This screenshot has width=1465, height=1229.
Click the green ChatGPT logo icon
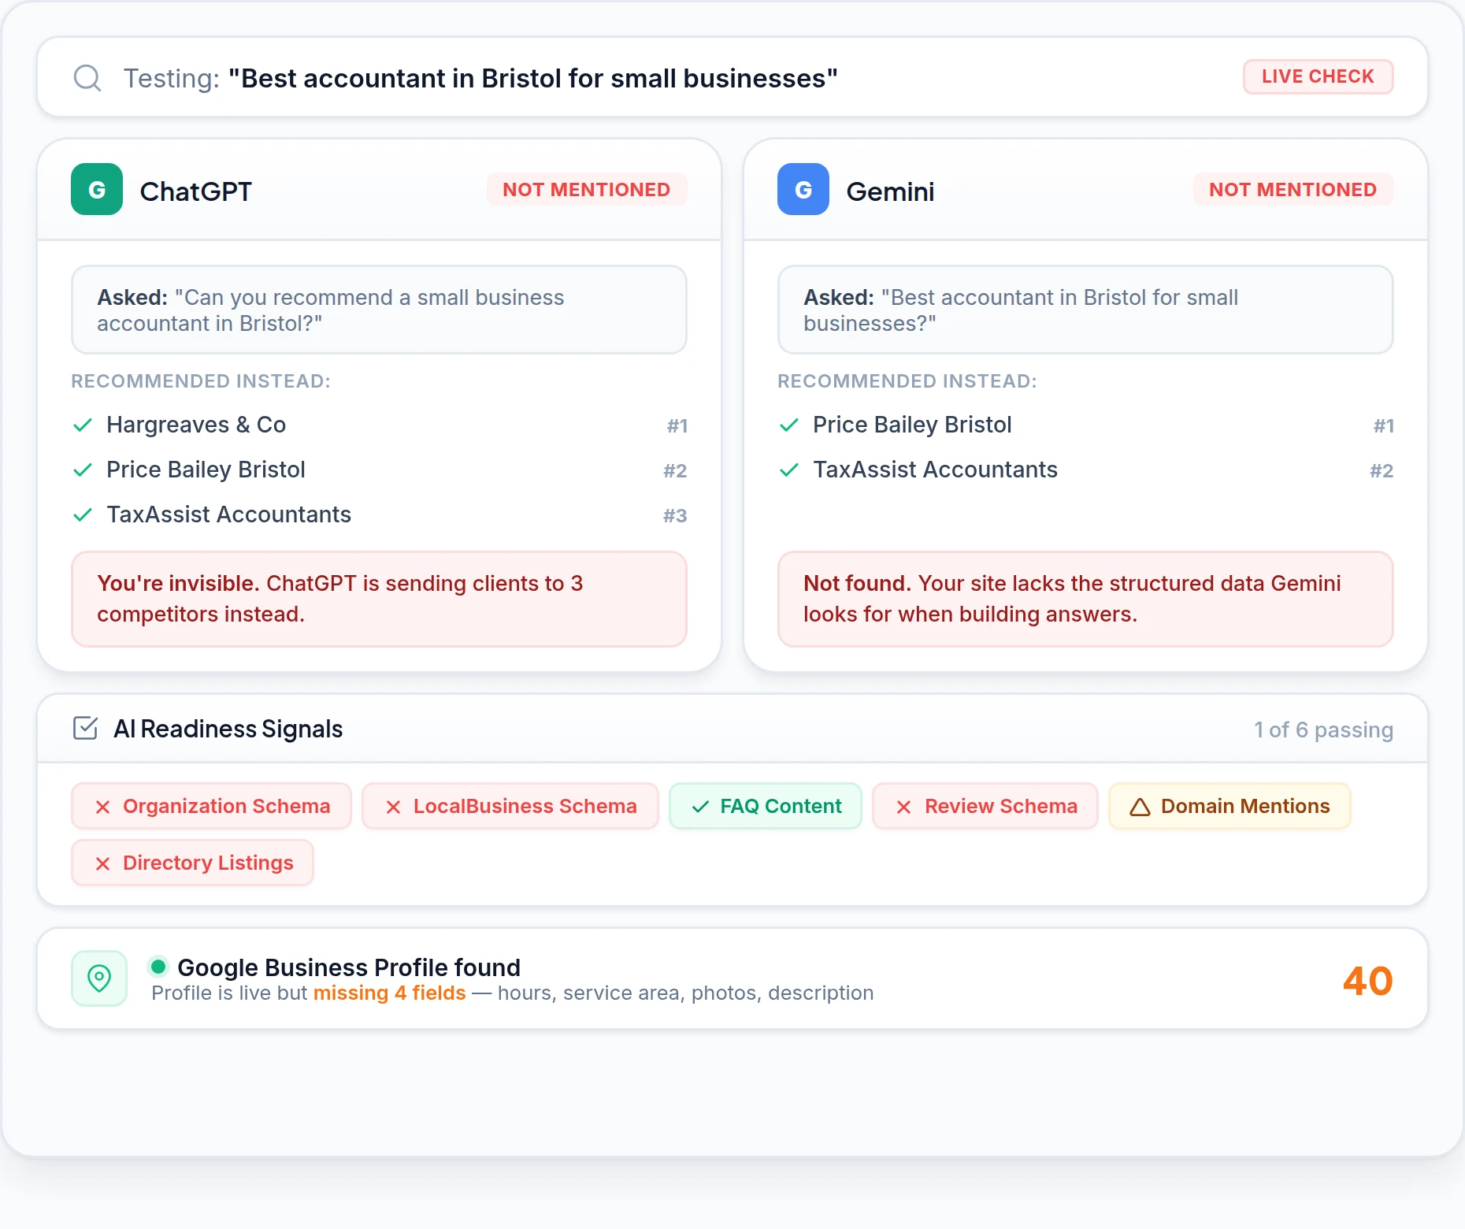[97, 189]
